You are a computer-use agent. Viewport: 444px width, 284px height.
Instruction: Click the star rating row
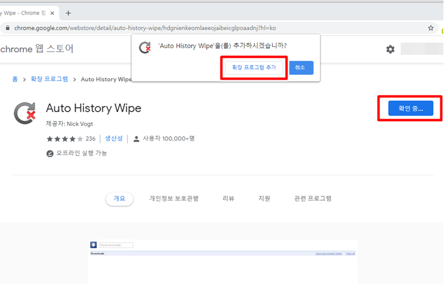[x=65, y=139]
